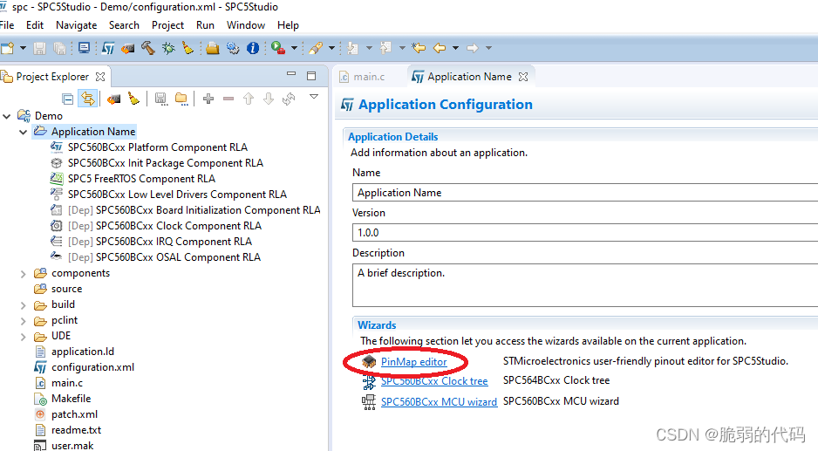
Task: Open the Window menu
Action: point(246,25)
